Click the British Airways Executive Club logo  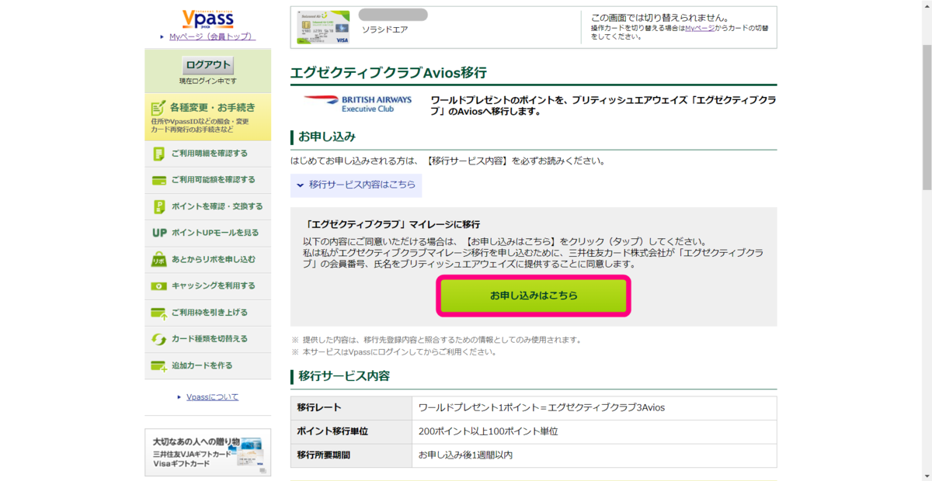coord(357,104)
